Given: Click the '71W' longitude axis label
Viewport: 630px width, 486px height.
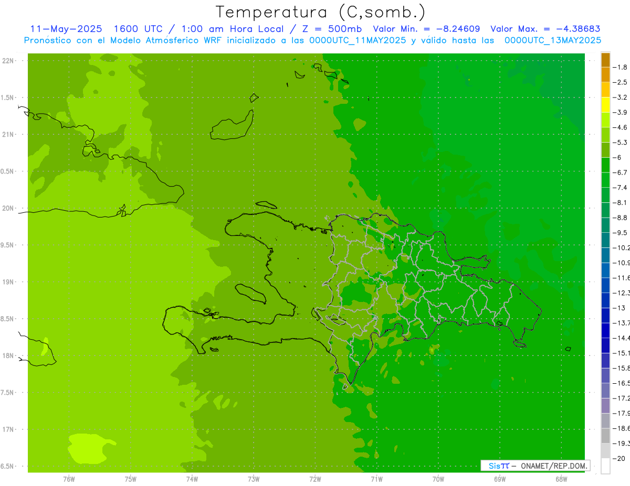Looking at the screenshot, I should coord(376,479).
